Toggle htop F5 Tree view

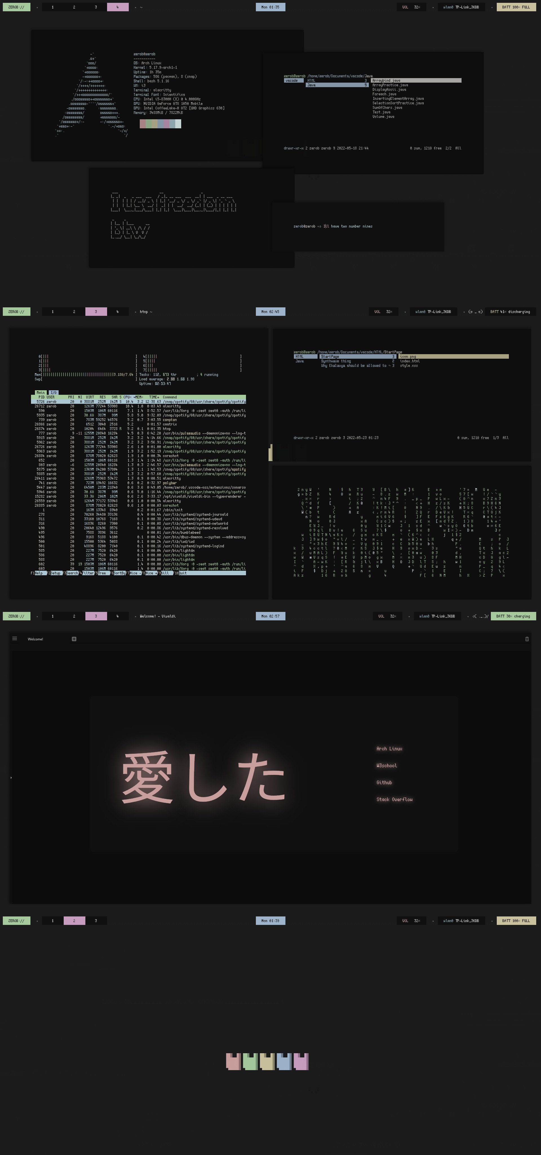103,573
